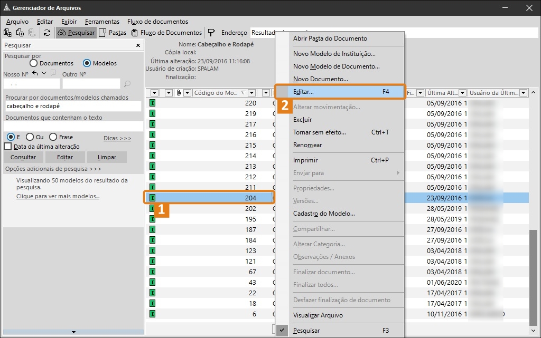Close the Pesquisar side panel
541x338 pixels.
[x=138, y=46]
